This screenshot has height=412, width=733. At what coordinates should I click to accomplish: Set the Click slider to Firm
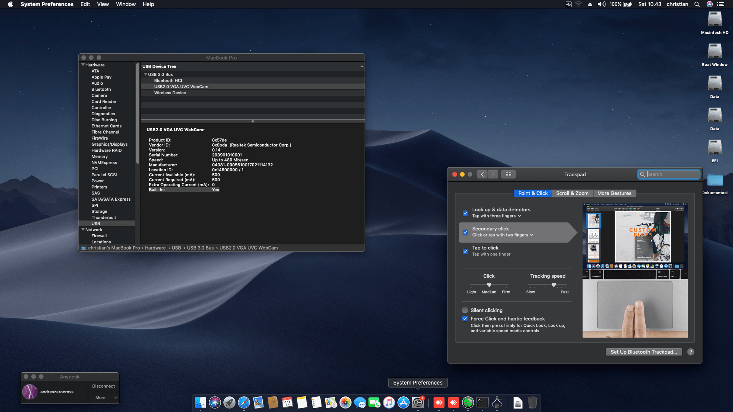(x=506, y=285)
